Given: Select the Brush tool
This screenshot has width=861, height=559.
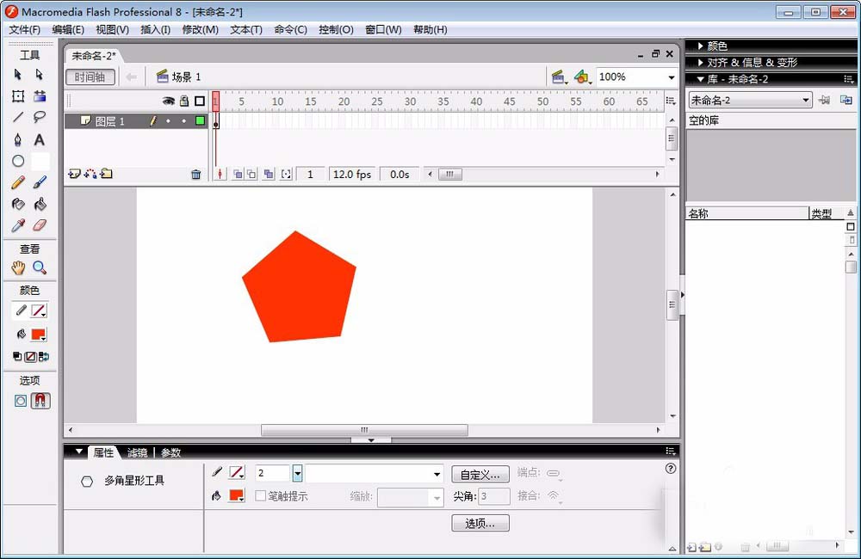Looking at the screenshot, I should pos(39,182).
